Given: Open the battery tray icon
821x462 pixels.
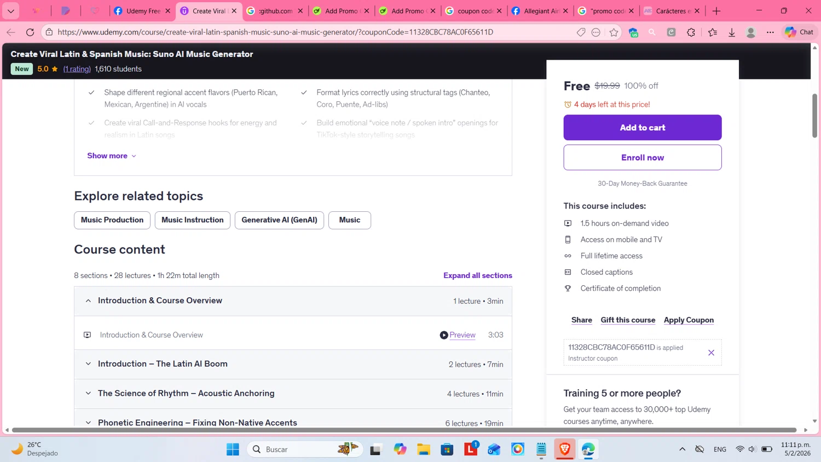Looking at the screenshot, I should click(x=767, y=449).
